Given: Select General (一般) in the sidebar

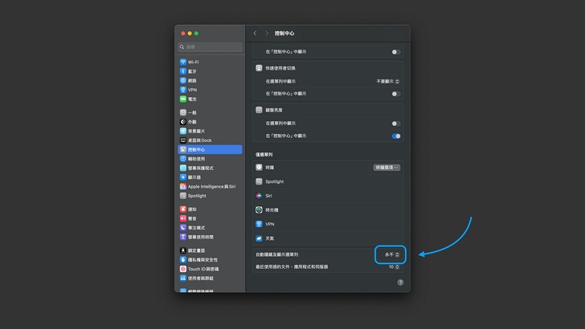Looking at the screenshot, I should point(192,113).
